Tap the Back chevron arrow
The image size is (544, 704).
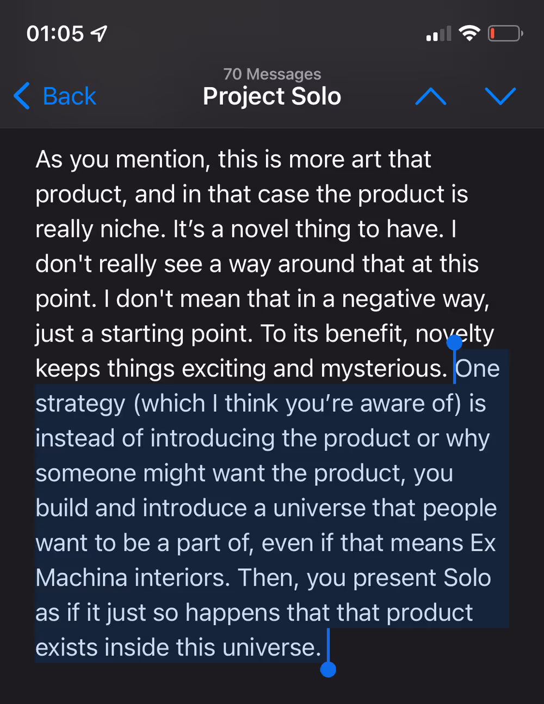[x=22, y=96]
